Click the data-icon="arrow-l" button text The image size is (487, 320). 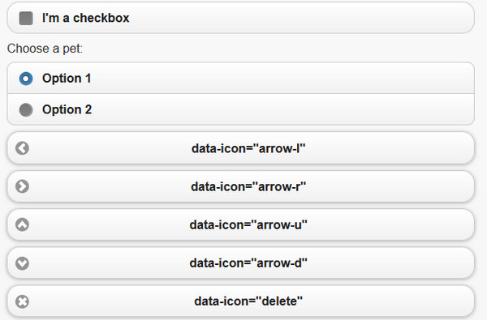(248, 148)
